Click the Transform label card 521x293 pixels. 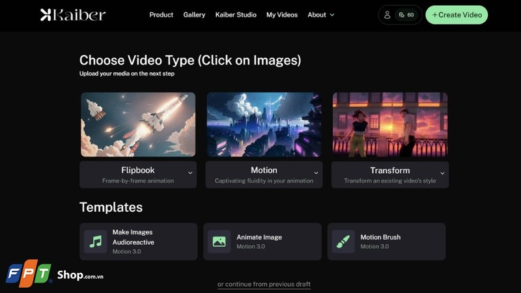[x=390, y=174]
